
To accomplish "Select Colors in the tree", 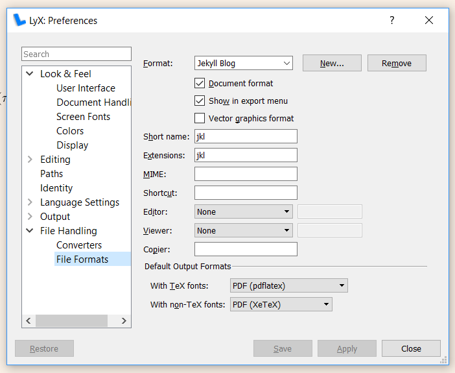I will pyautogui.click(x=70, y=131).
